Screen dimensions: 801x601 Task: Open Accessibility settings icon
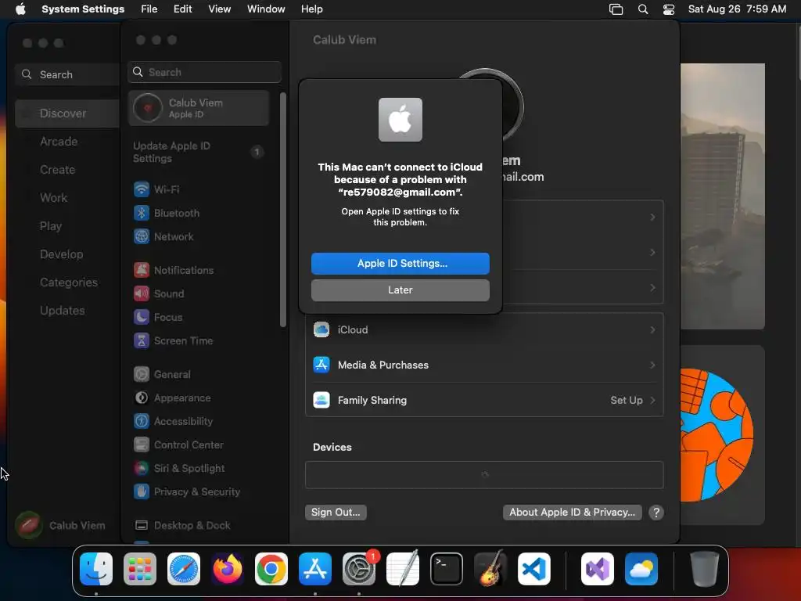(142, 421)
